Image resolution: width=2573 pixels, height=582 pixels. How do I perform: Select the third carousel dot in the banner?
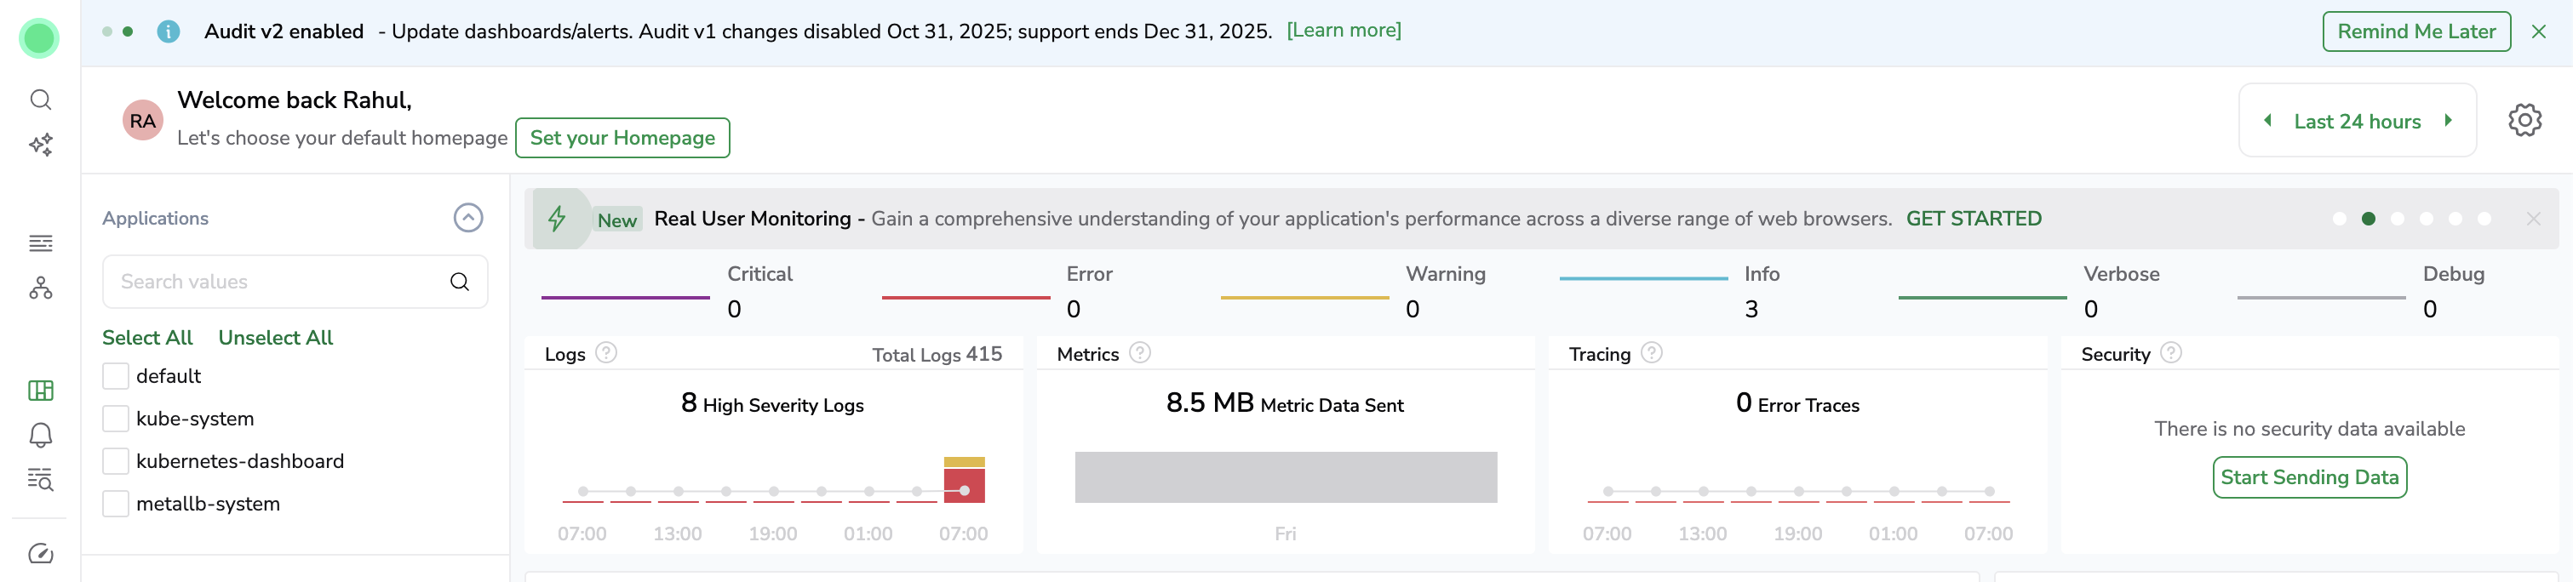tap(2398, 220)
